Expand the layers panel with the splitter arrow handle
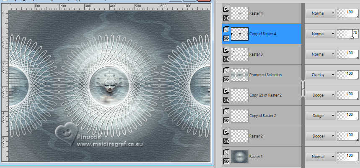The width and height of the screenshot is (360, 168). pos(303,89)
